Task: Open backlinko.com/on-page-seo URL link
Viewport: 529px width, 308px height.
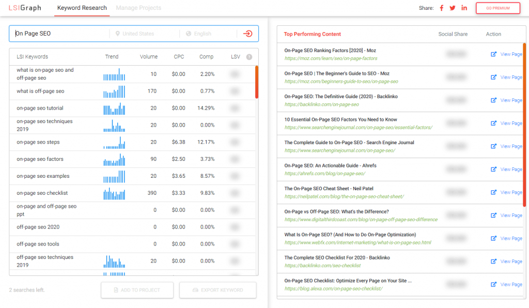Action: click(321, 104)
